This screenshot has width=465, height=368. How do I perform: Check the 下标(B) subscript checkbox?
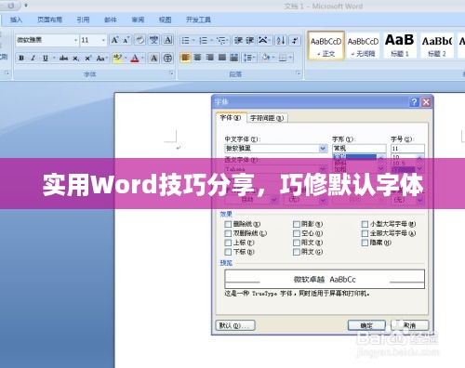pyautogui.click(x=228, y=252)
